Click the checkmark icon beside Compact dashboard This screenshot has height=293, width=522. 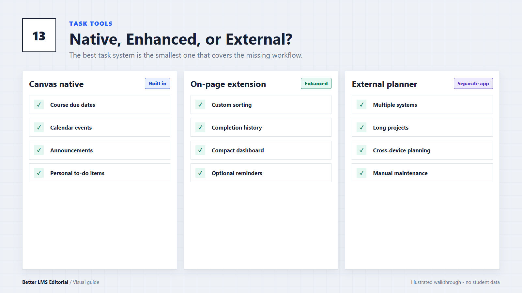pos(200,150)
